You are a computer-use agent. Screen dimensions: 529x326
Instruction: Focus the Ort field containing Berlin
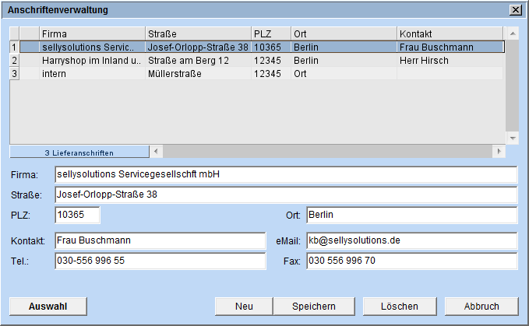click(x=411, y=215)
